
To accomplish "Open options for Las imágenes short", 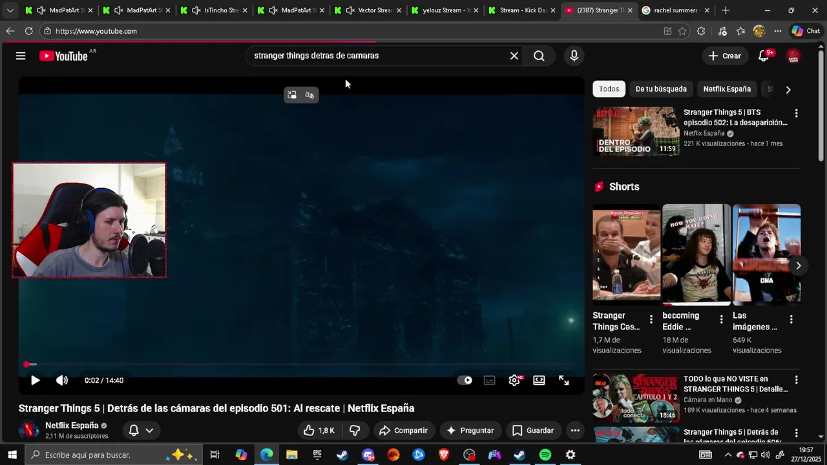I will pyautogui.click(x=791, y=319).
